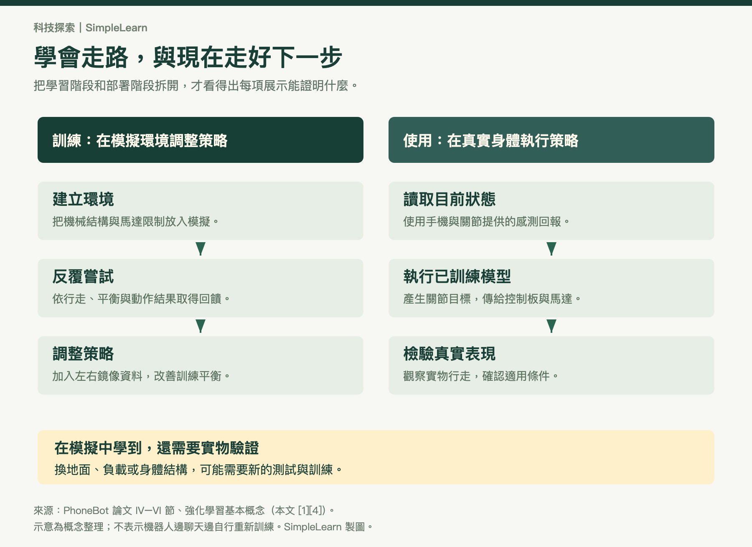Click the text 觀察實物行走，確認適用條件。
Screen dimensions: 752x547
click(x=481, y=376)
